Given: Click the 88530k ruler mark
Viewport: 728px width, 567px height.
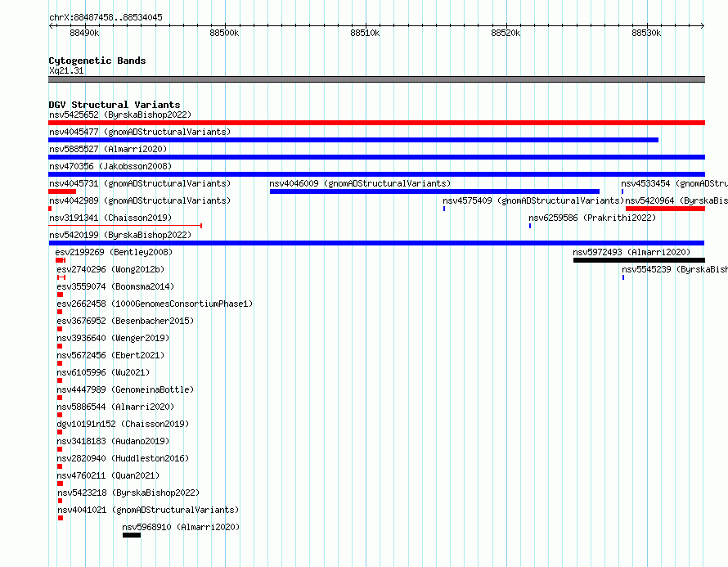Looking at the screenshot, I should pos(646,33).
